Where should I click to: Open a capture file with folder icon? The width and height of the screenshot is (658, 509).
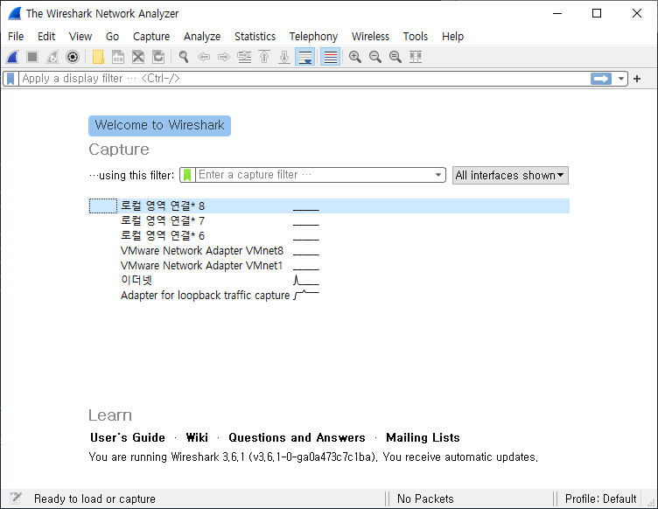98,57
